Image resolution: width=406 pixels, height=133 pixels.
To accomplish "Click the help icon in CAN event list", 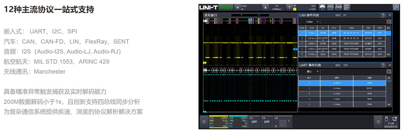I will 383,15.
